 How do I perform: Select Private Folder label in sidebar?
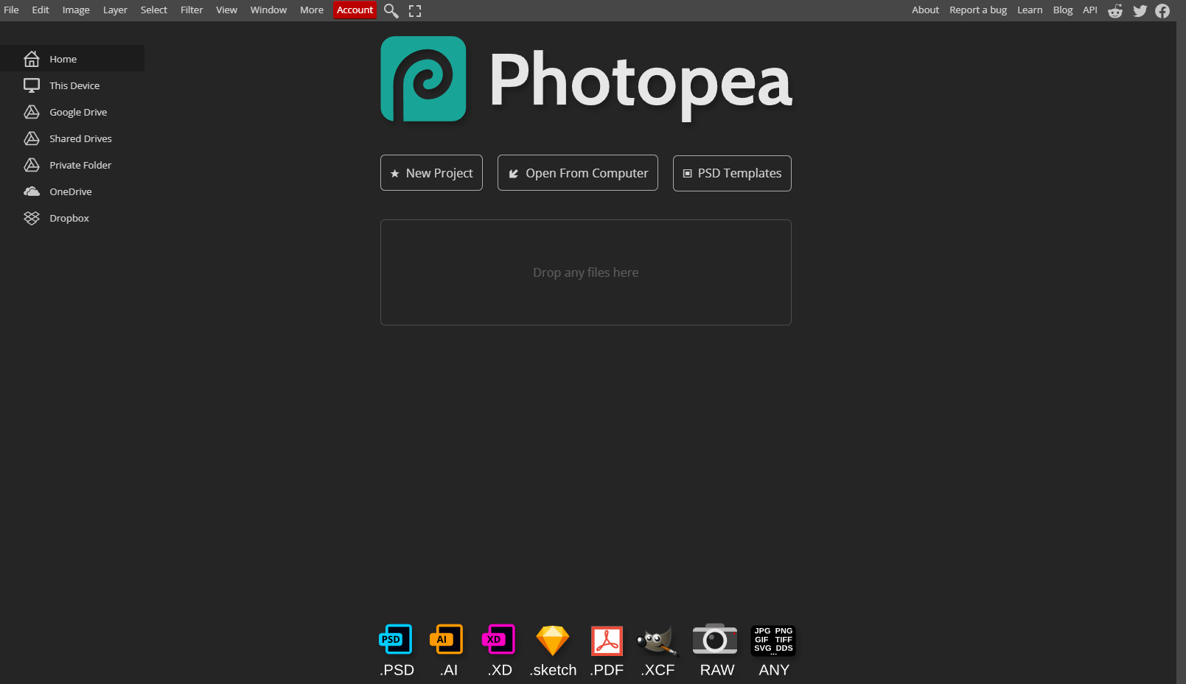(80, 165)
